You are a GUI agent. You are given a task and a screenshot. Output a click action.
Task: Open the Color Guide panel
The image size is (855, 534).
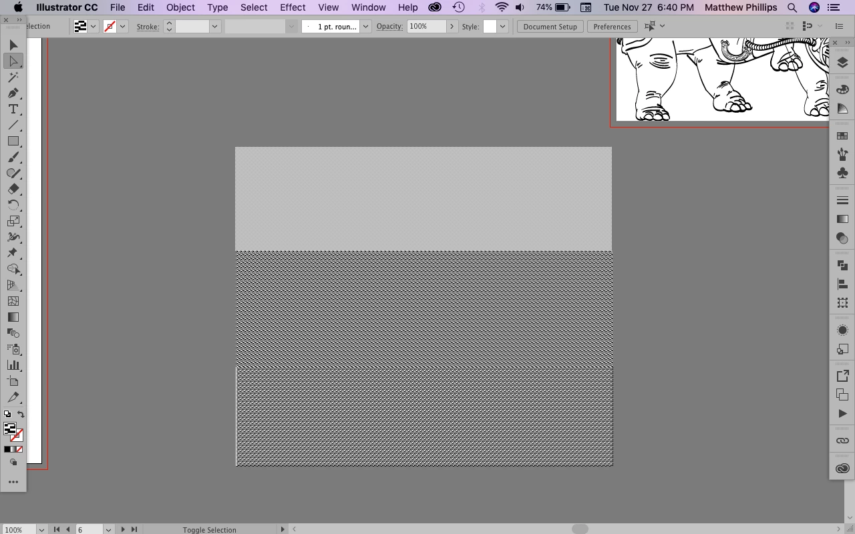tap(842, 108)
